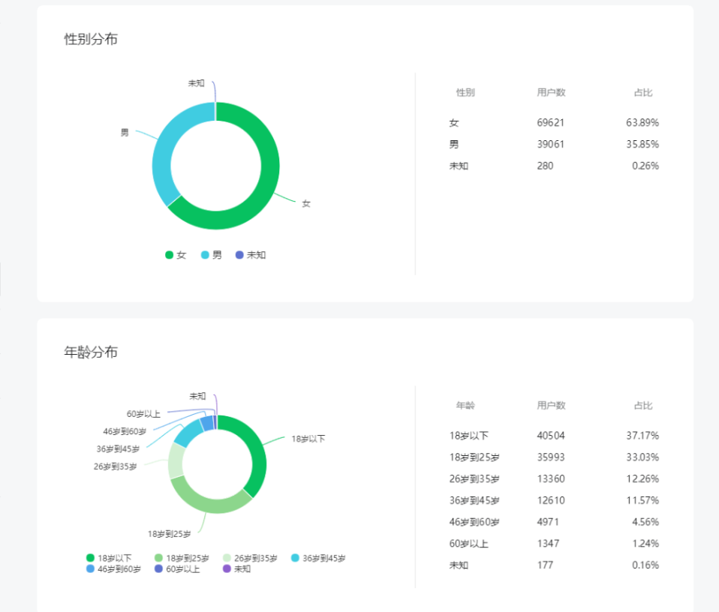Click the 60岁以上 row label in the age table

point(468,543)
